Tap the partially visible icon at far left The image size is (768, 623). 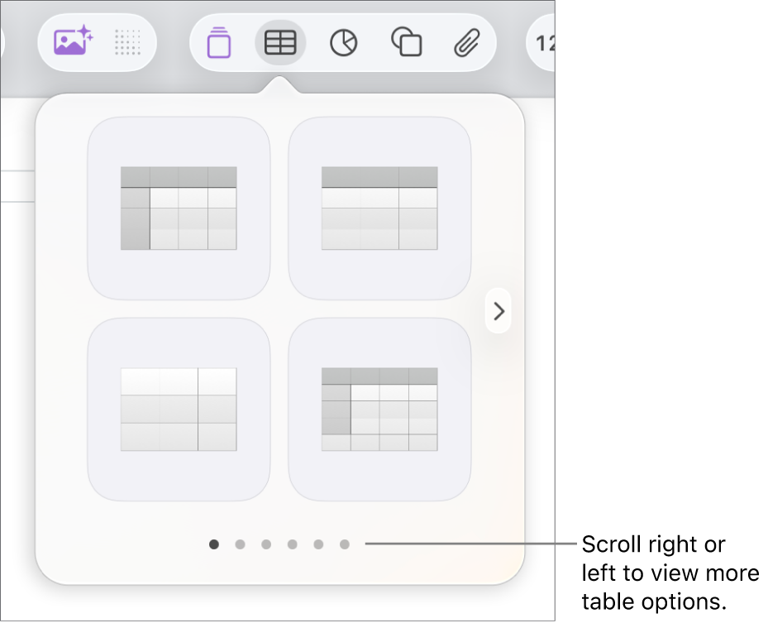tap(5, 42)
